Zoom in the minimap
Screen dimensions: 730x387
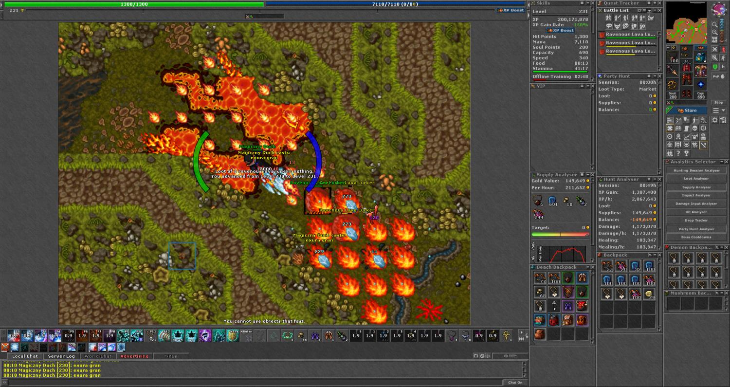click(x=714, y=32)
